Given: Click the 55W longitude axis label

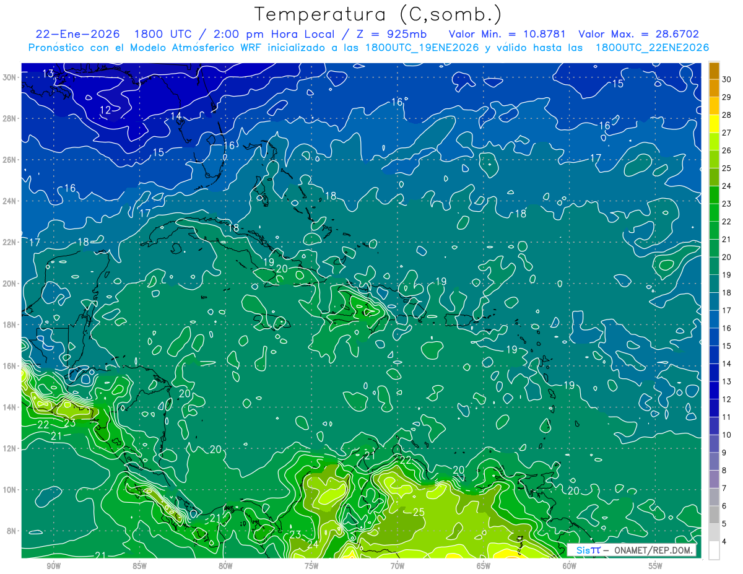Looking at the screenshot, I should [x=656, y=566].
